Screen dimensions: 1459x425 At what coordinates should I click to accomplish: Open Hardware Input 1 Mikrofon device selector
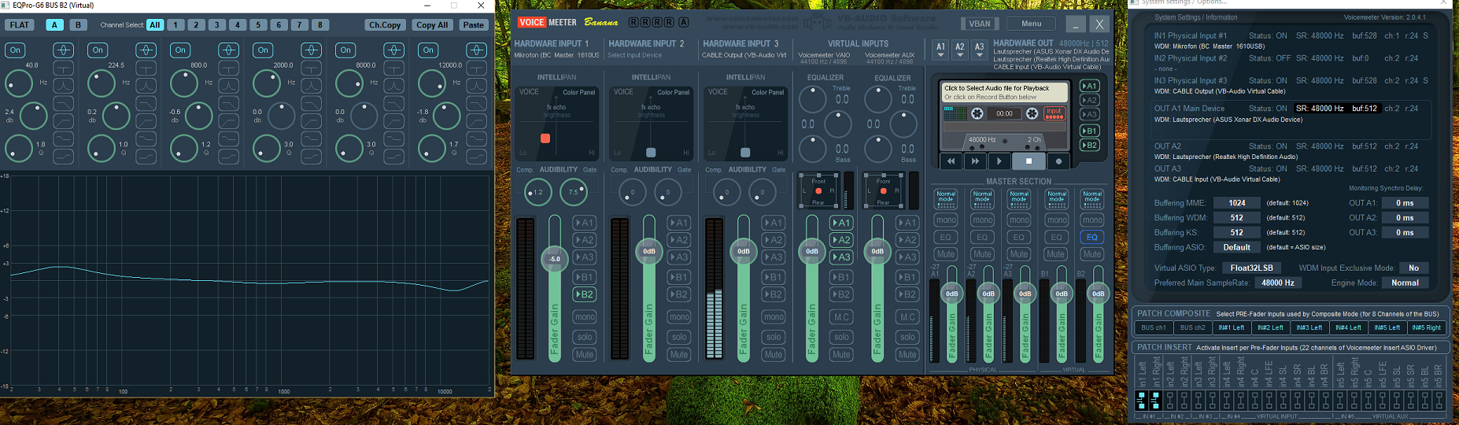[556, 55]
